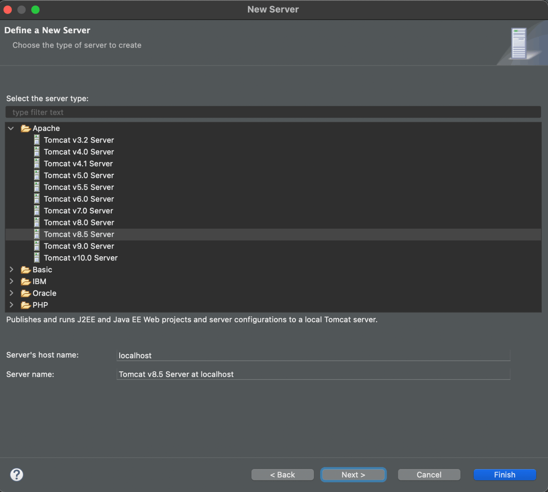Click Finish to create the server

tap(505, 475)
